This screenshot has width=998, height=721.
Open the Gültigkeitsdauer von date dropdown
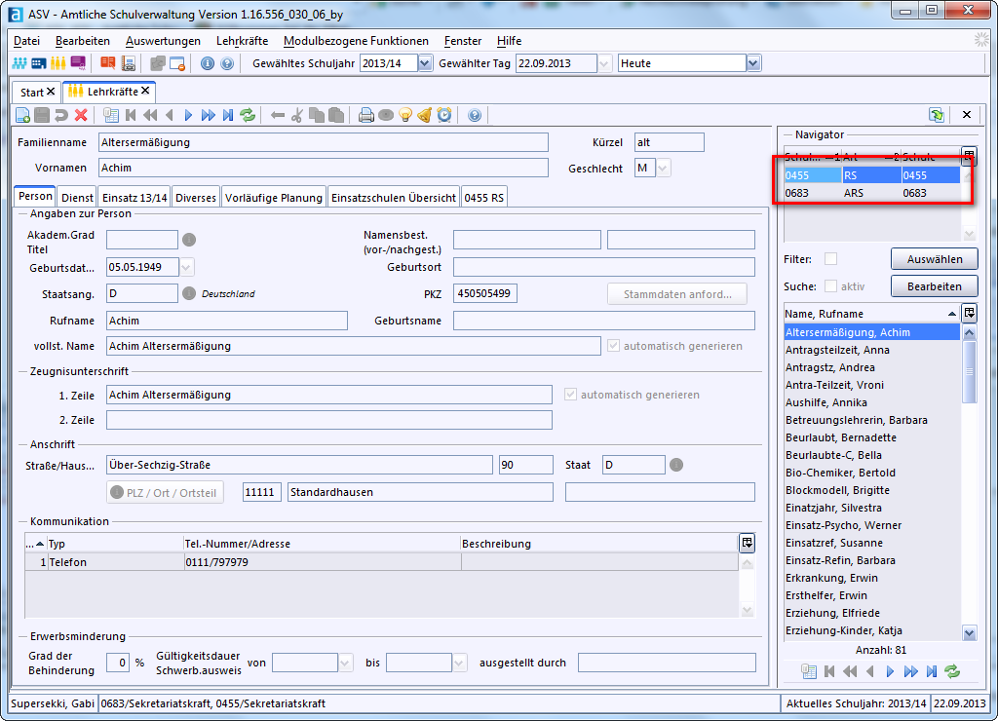[x=345, y=664]
